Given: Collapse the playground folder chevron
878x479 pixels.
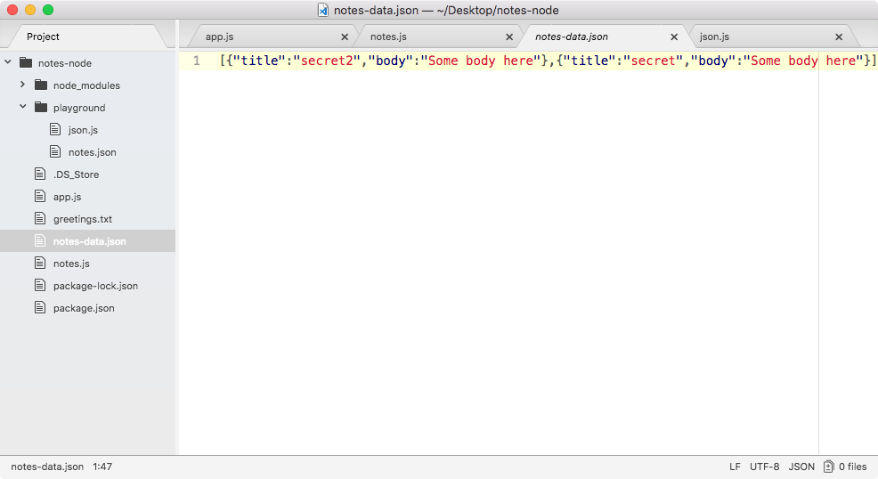Looking at the screenshot, I should tap(23, 106).
